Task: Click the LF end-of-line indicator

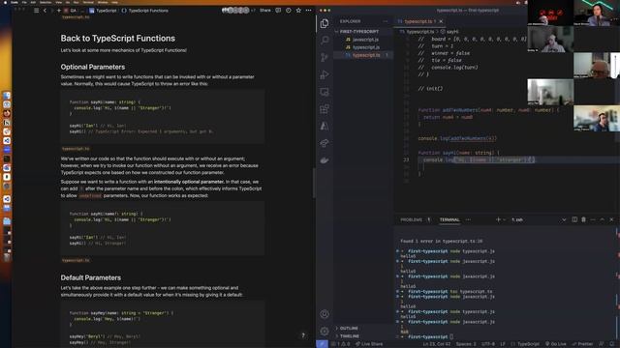Action: point(503,344)
